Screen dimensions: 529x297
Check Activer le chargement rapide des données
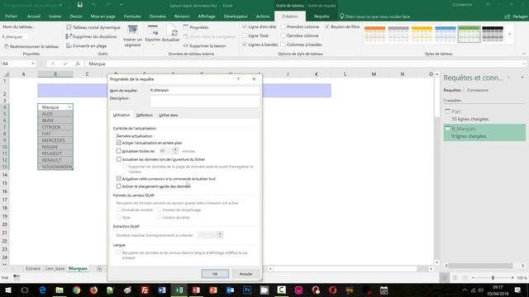click(x=119, y=186)
